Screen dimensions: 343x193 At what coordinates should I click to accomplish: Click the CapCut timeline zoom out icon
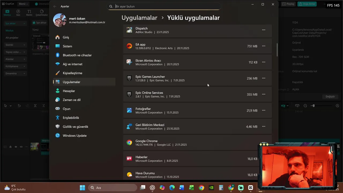pyautogui.click(x=305, y=106)
